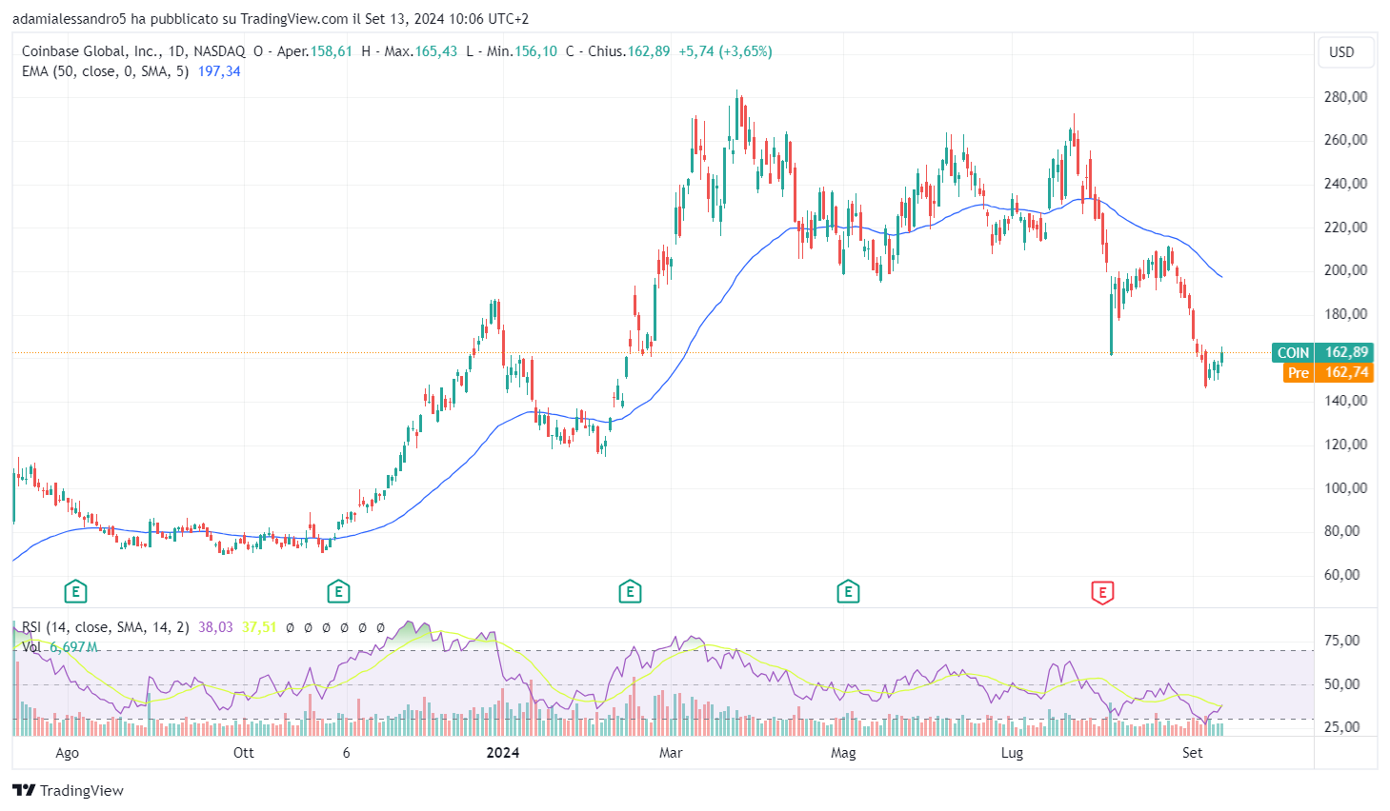Click the 240,00 price axis label
1390x811 pixels.
pos(1345,183)
